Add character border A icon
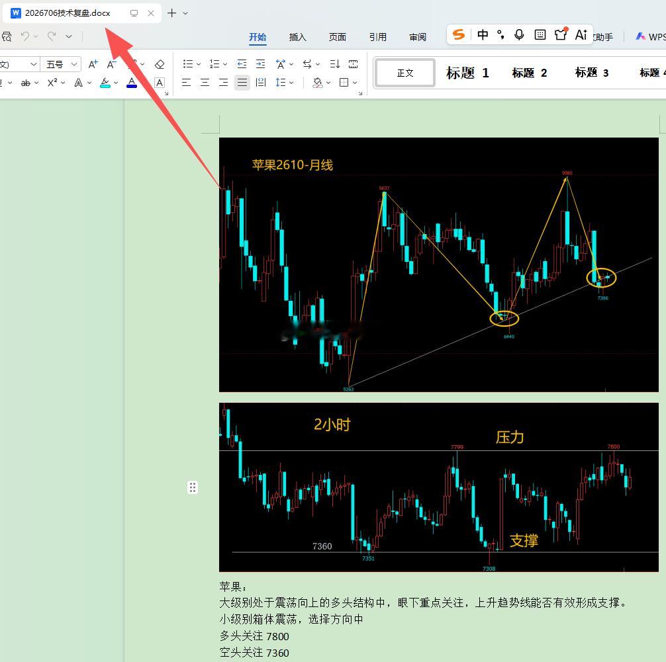 (160, 83)
